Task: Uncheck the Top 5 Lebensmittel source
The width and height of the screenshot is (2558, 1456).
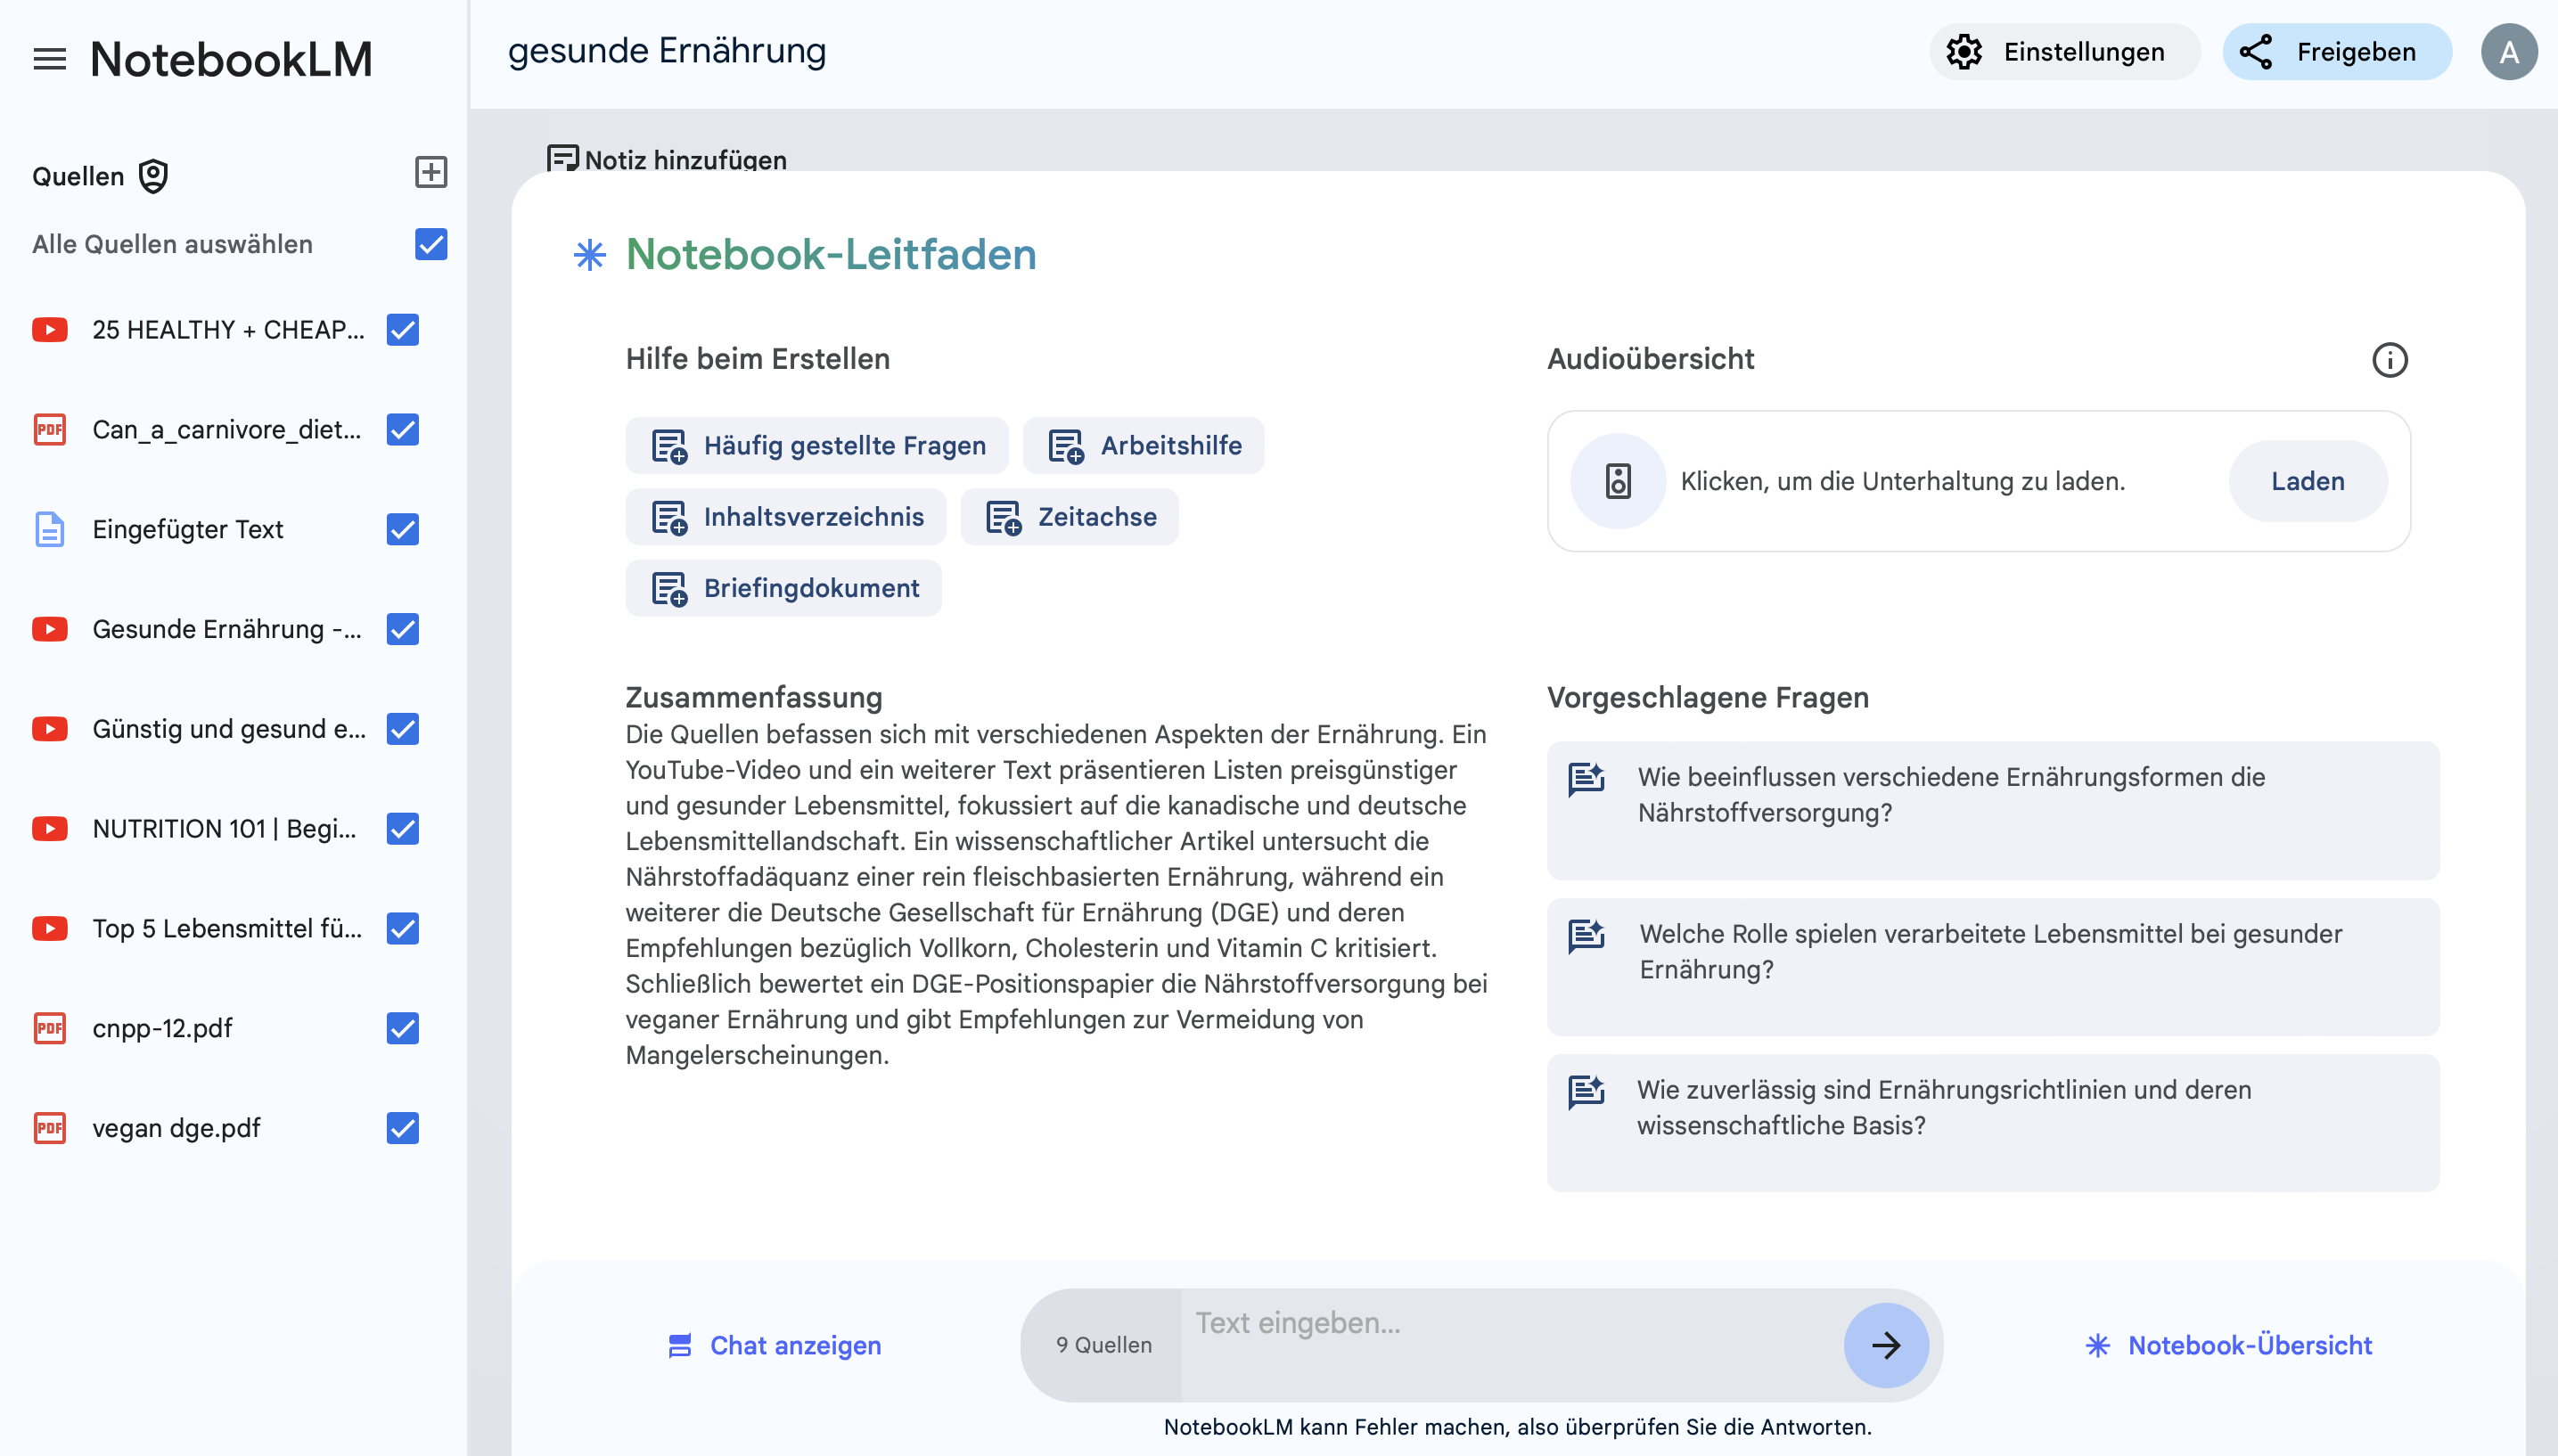Action: pyautogui.click(x=403, y=929)
